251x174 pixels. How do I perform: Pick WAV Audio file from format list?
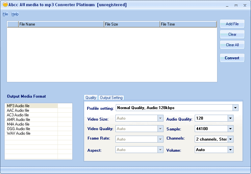pyautogui.click(x=18, y=133)
